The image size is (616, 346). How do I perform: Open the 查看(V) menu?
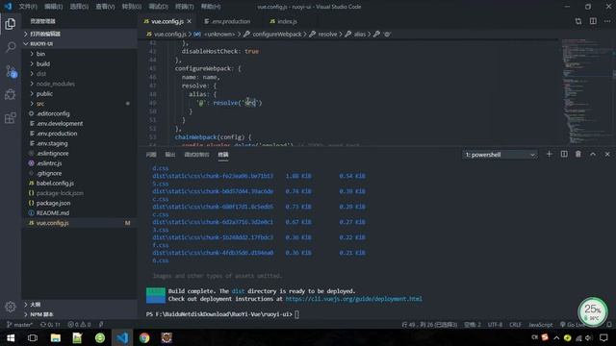[105, 7]
